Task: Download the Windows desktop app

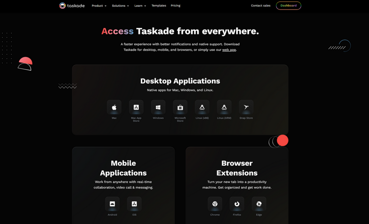Action: tap(158, 107)
